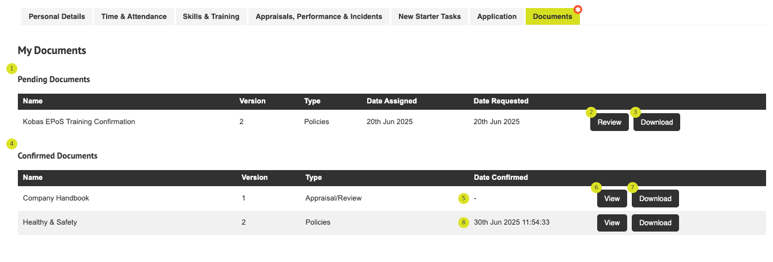773x262 pixels.
Task: Click yellow marker 8 next to 30th Jun date
Action: click(463, 222)
